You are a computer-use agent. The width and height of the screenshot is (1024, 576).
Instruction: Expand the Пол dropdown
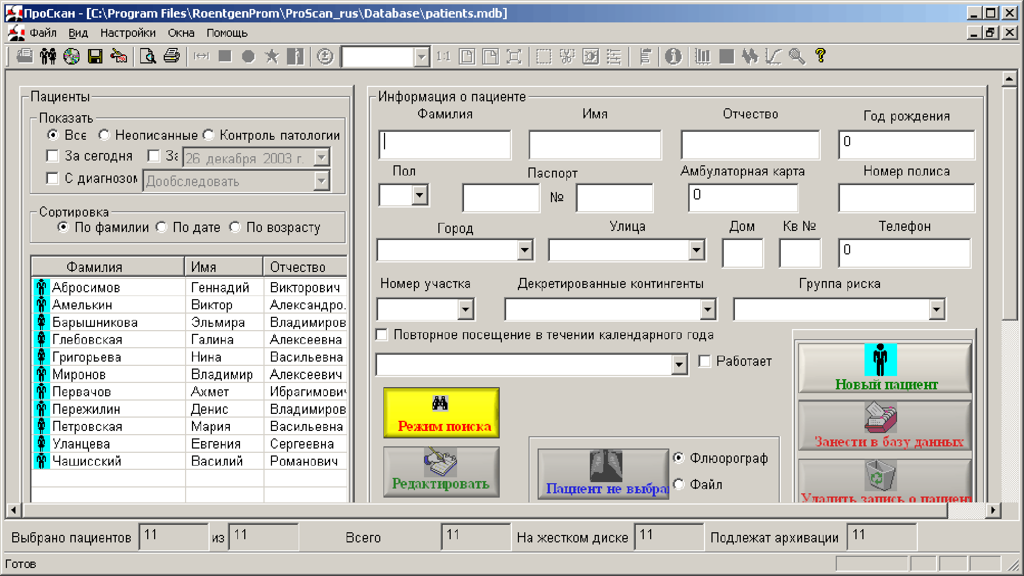pyautogui.click(x=420, y=195)
